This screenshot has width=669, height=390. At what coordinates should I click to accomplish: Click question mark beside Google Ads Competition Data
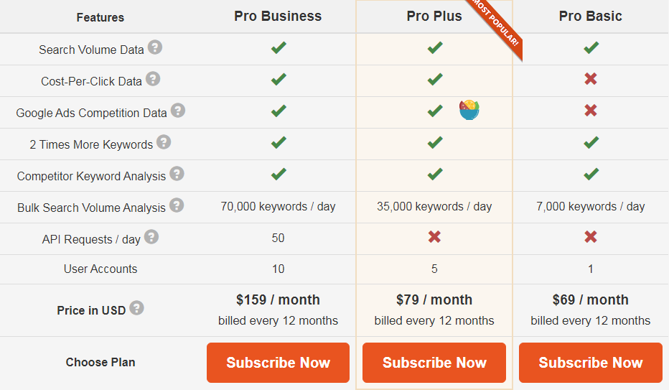pos(178,111)
